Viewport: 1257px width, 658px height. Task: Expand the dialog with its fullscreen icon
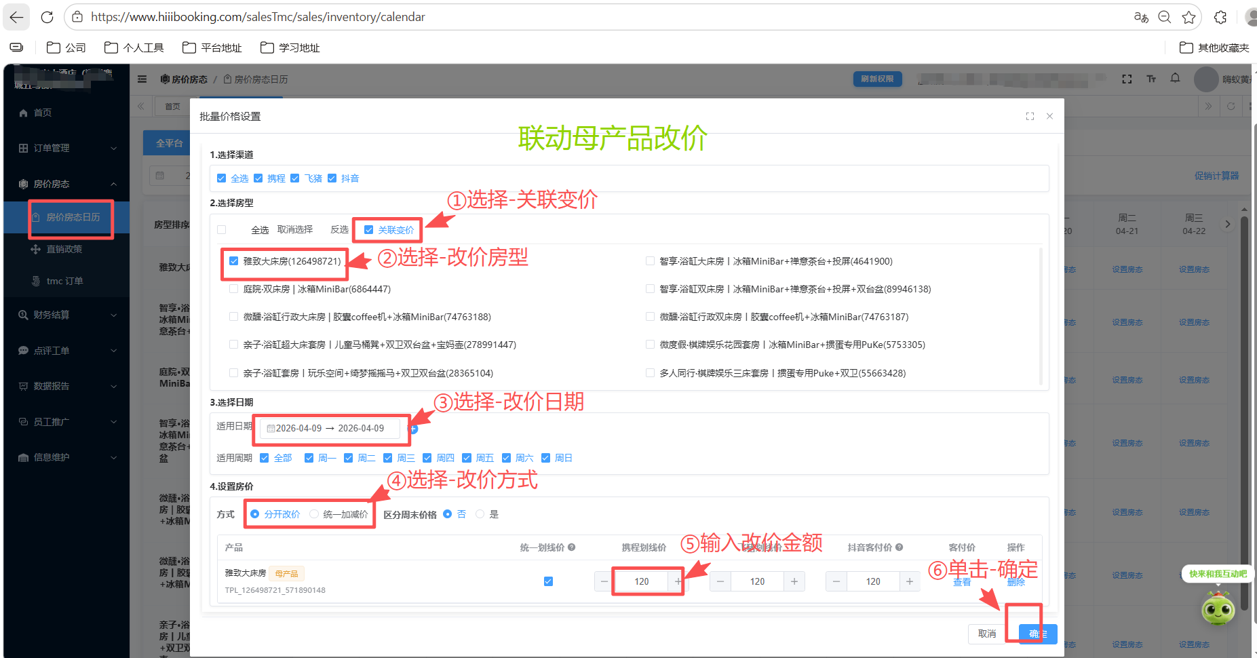coord(1030,116)
